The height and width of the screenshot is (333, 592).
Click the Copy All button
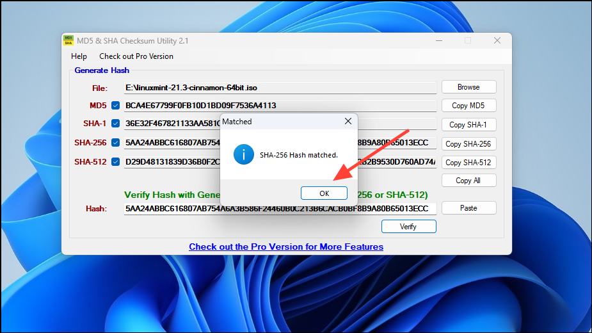click(469, 181)
